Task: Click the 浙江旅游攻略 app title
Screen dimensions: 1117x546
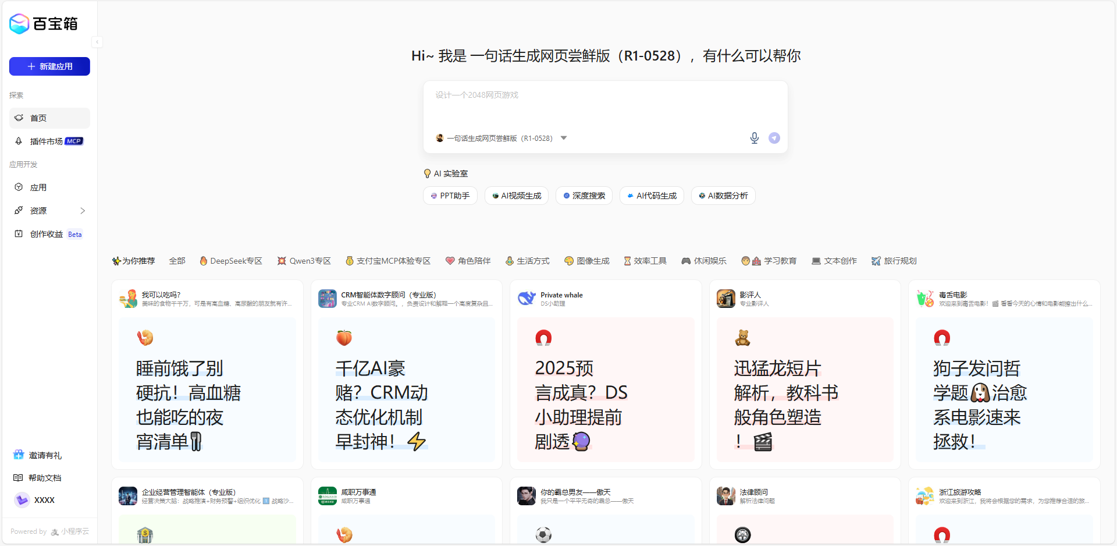Action: [960, 492]
